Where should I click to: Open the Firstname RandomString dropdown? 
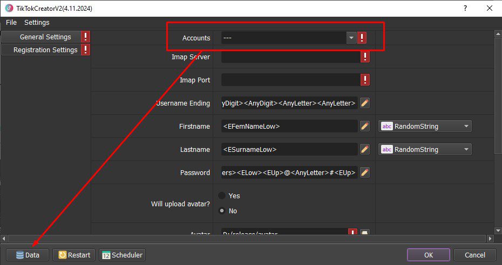425,126
